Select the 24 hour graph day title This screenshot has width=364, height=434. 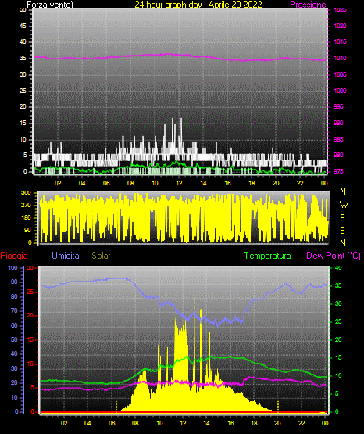pyautogui.click(x=198, y=4)
